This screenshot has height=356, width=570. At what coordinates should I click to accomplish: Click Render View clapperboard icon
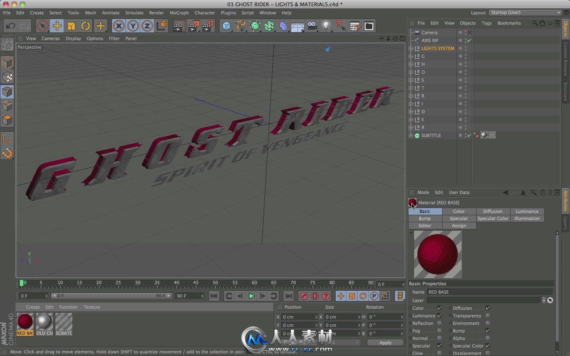[x=179, y=26]
